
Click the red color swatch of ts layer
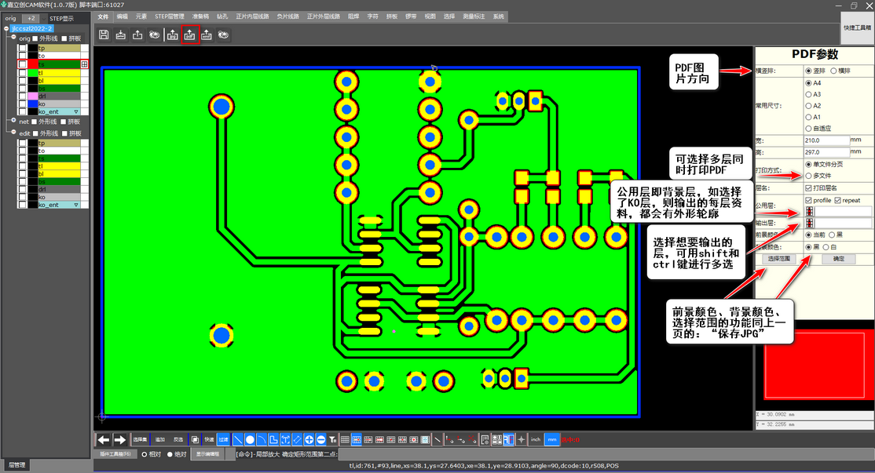point(33,64)
